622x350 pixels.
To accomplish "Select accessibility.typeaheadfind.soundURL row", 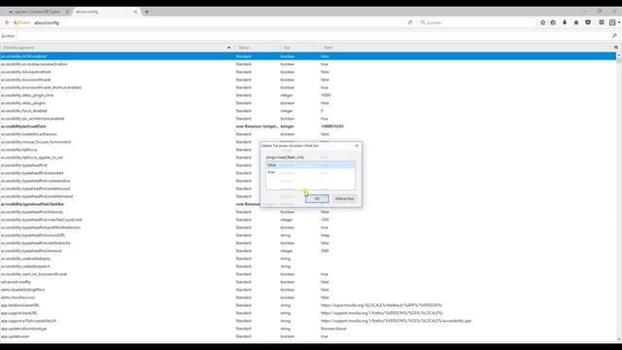I will (308, 235).
